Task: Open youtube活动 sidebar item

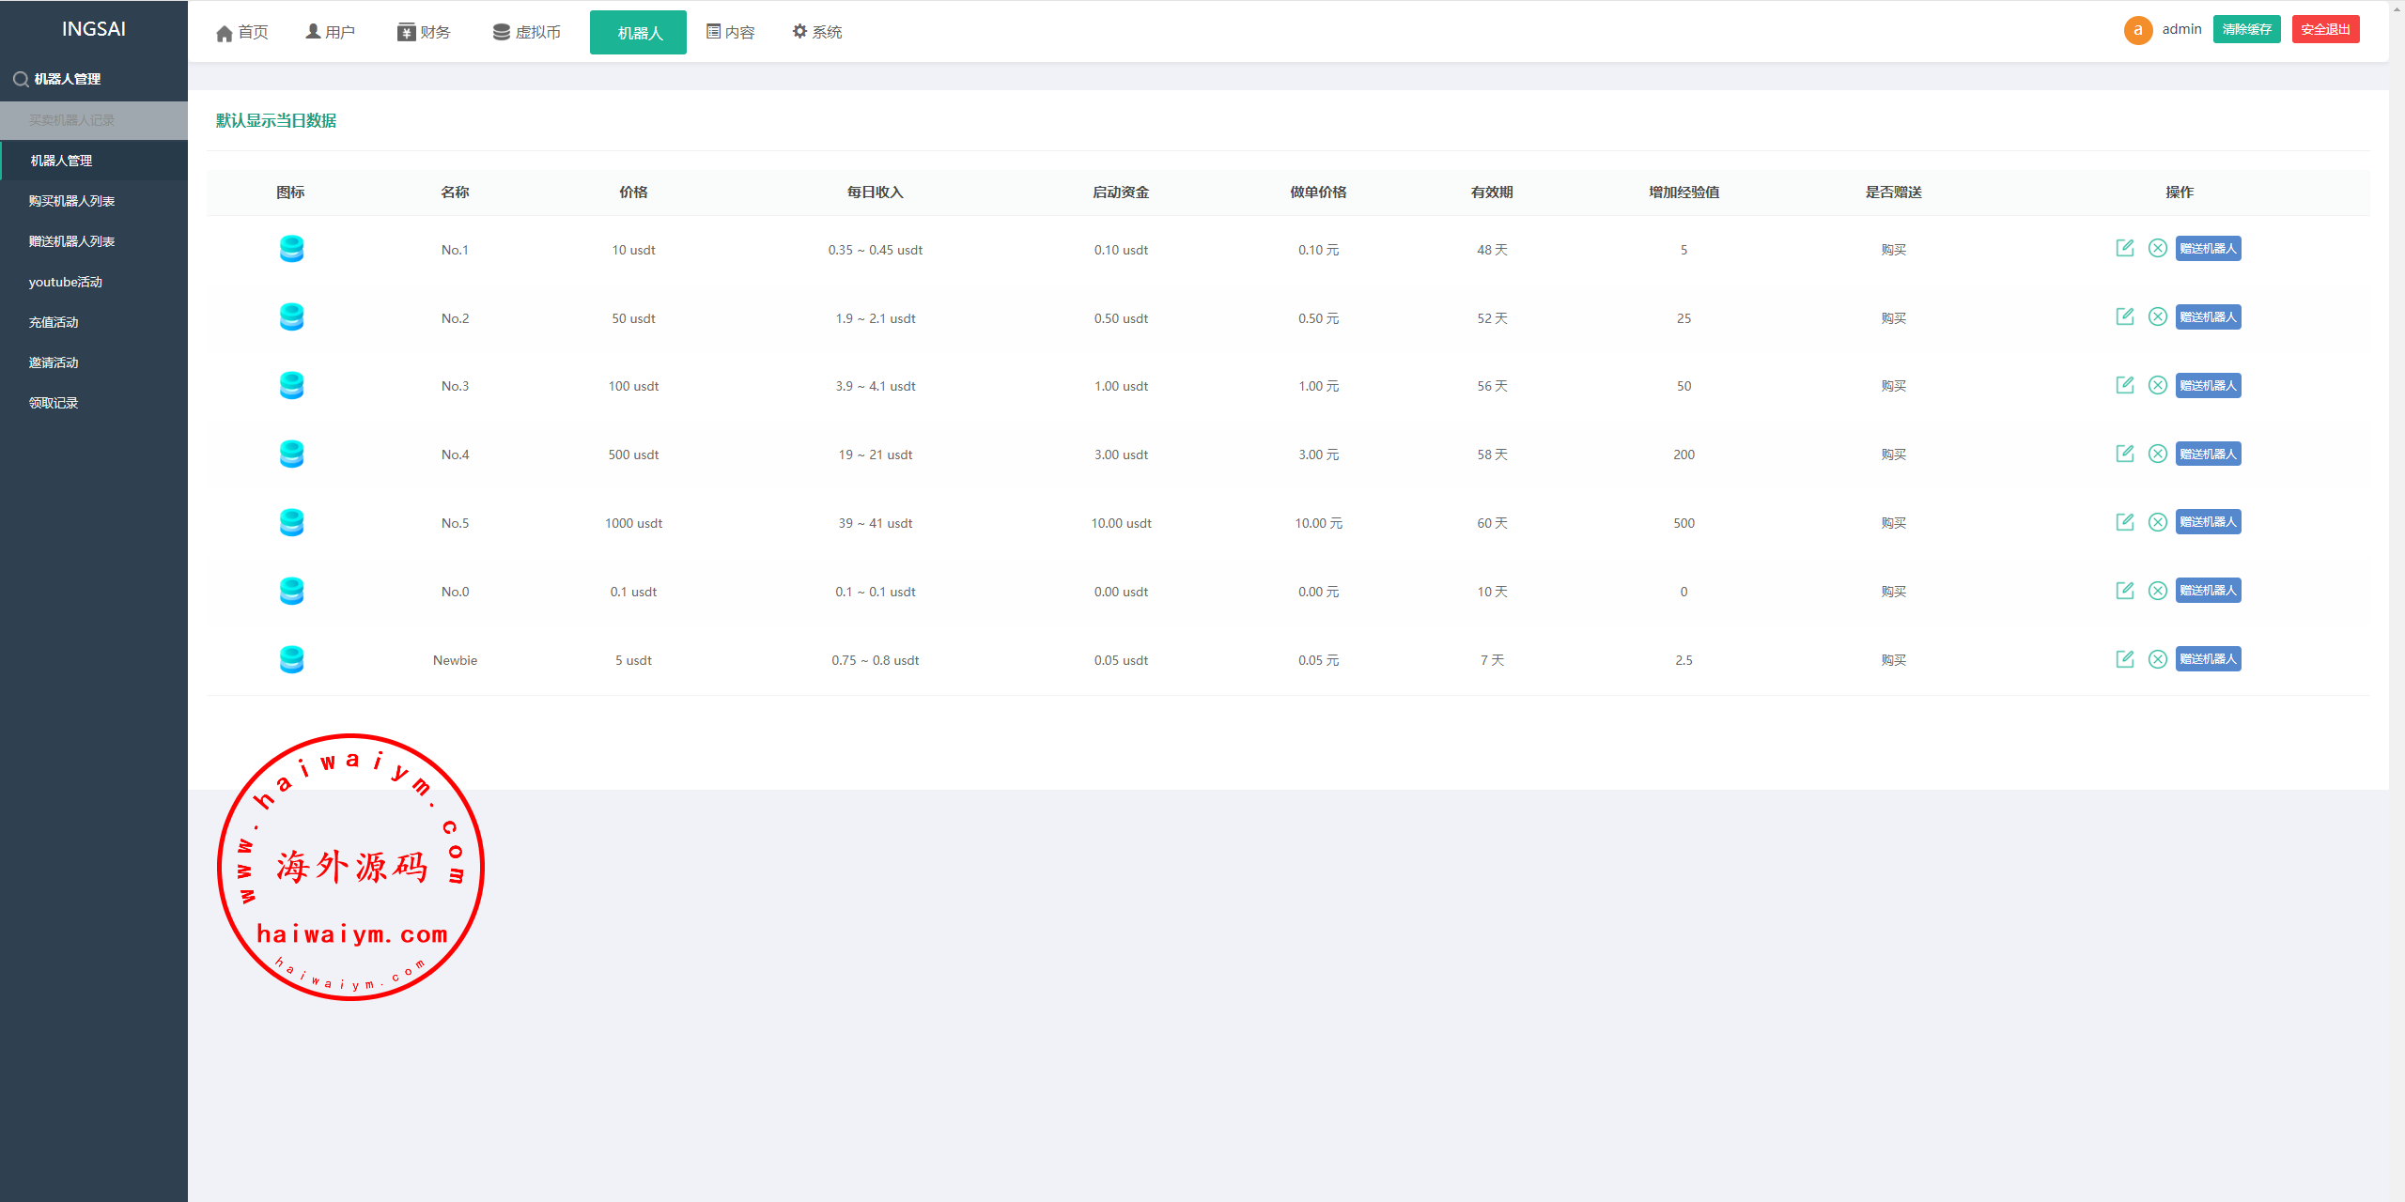Action: click(x=66, y=282)
